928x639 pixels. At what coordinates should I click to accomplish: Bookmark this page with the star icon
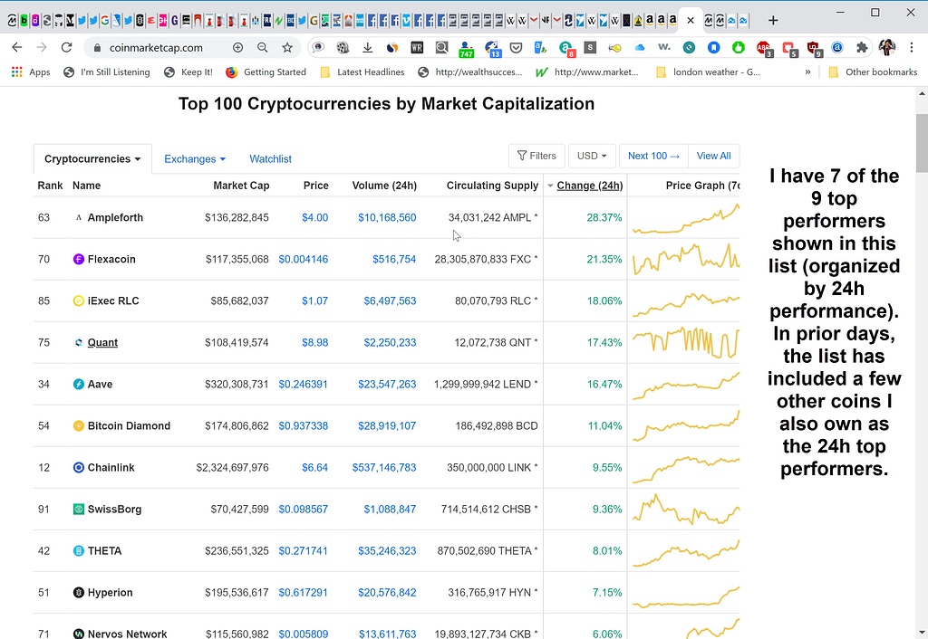[287, 47]
